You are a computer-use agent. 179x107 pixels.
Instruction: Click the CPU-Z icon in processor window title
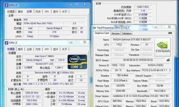(6, 43)
